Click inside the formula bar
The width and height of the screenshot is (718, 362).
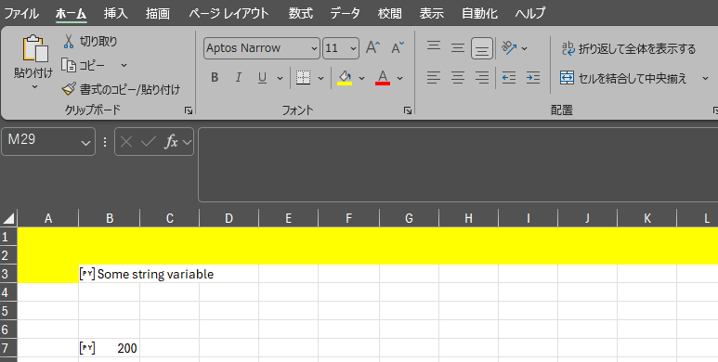click(458, 164)
